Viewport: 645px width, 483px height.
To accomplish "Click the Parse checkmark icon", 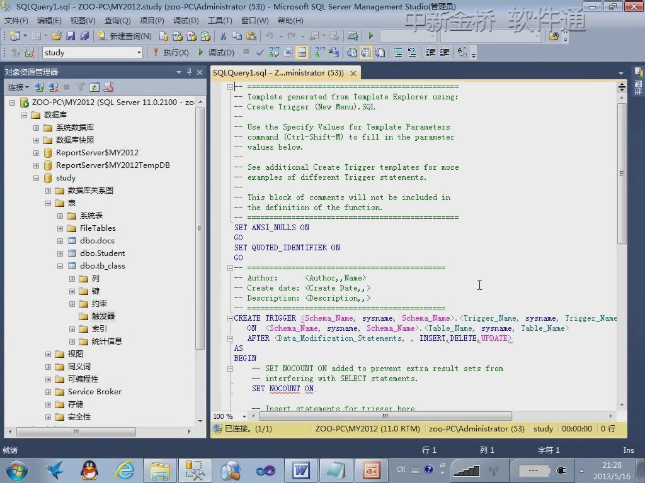I will (x=260, y=53).
